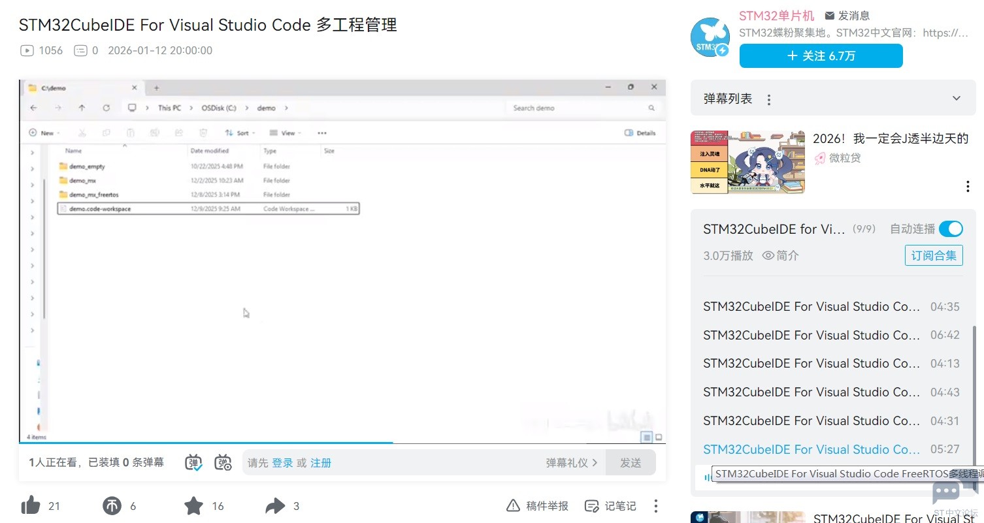
Task: Click the chevron after 'demo' in address bar
Action: (x=286, y=108)
